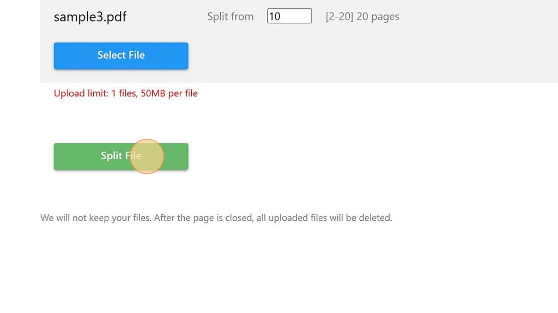Click the word "Split" before the number field
Image resolution: width=558 pixels, height=313 pixels.
click(218, 17)
